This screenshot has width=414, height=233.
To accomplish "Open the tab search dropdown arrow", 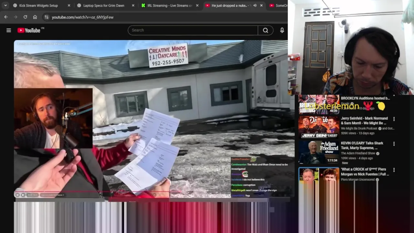I will pyautogui.click(x=5, y=5).
